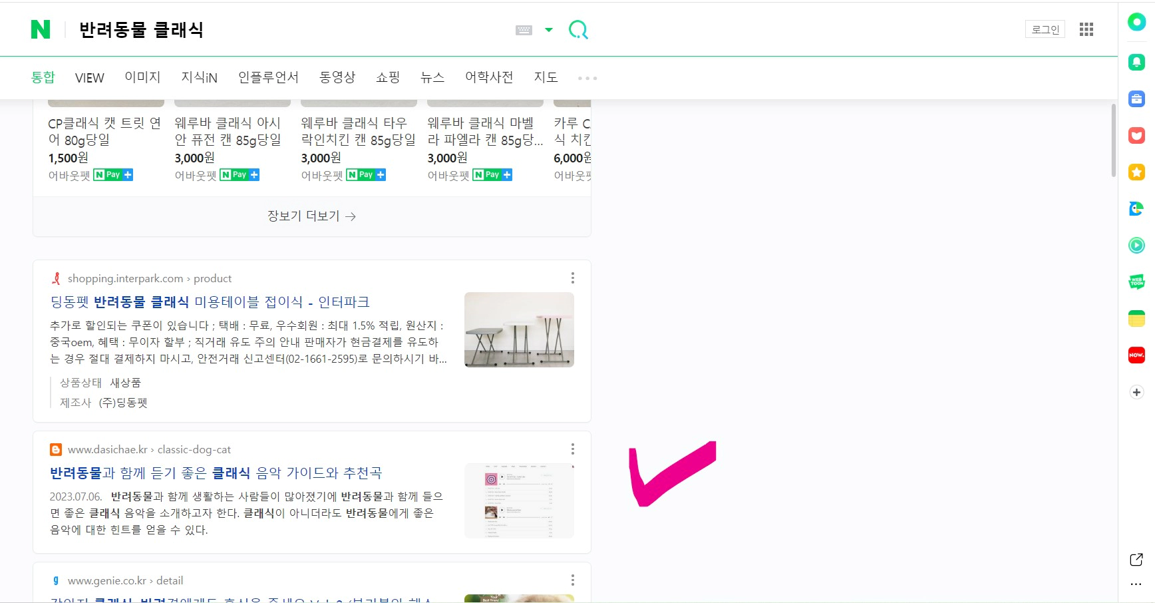The height and width of the screenshot is (603, 1155).
Task: Click the search magnifier icon
Action: [578, 30]
